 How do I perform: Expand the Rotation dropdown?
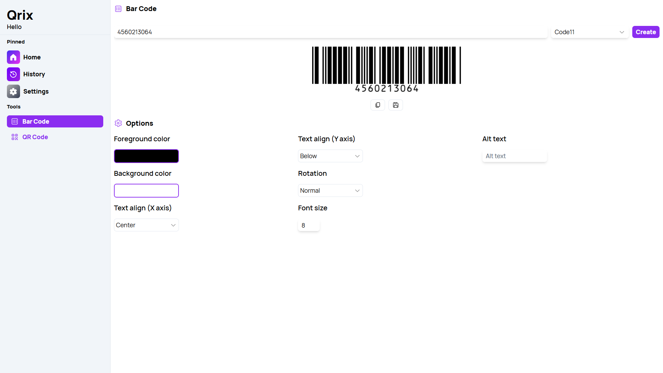pos(330,190)
